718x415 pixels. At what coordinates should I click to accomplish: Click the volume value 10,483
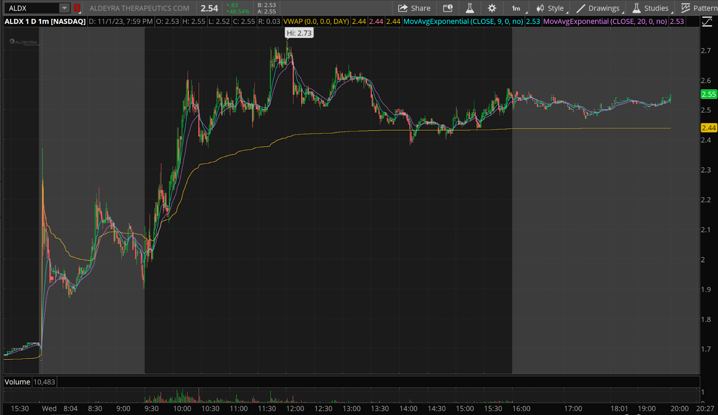pos(44,382)
